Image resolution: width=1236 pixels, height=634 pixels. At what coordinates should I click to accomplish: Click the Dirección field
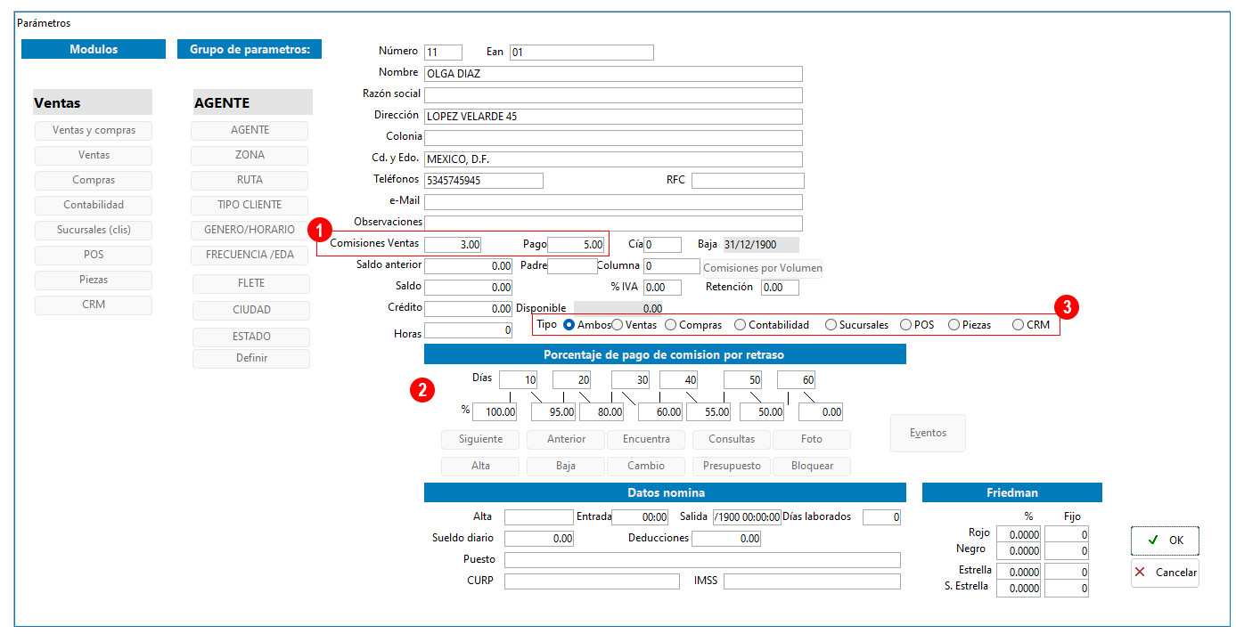point(613,117)
